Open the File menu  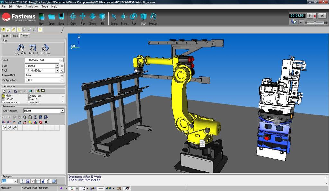tap(4, 7)
